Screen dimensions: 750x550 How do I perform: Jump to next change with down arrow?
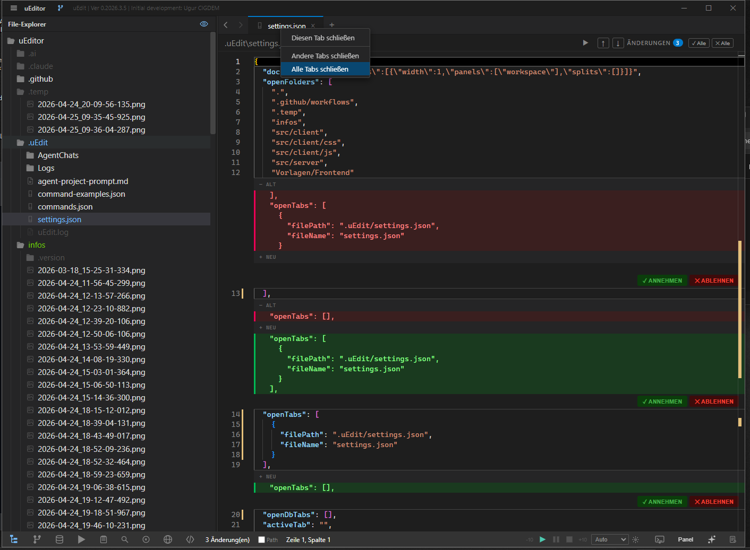pos(618,43)
